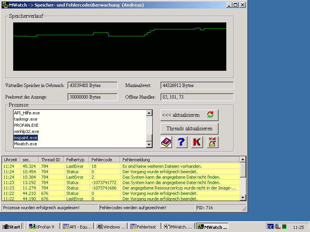Switch to MWatch.... paint taskbar item

[x=178, y=227]
